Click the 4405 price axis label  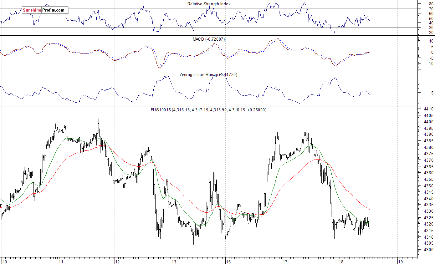click(428, 115)
